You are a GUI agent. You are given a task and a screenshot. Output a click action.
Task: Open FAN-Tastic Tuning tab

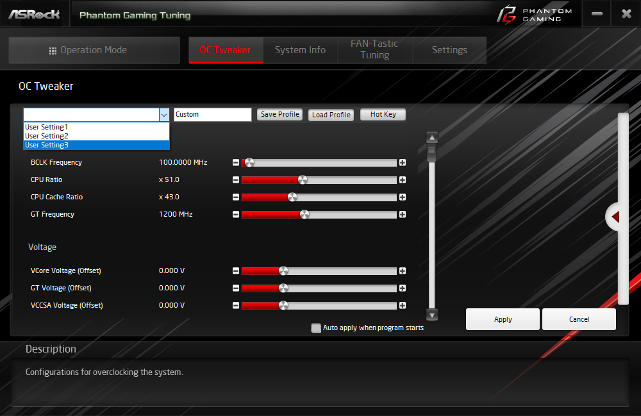click(x=375, y=49)
